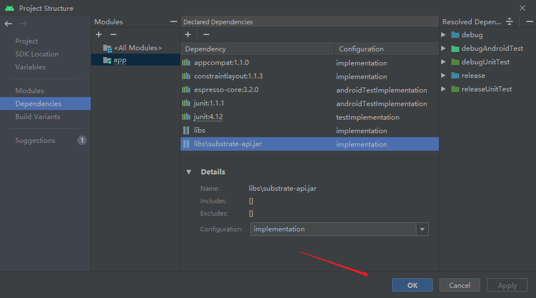The height and width of the screenshot is (298, 536).
Task: Open the Configuration dropdown
Action: coord(422,229)
